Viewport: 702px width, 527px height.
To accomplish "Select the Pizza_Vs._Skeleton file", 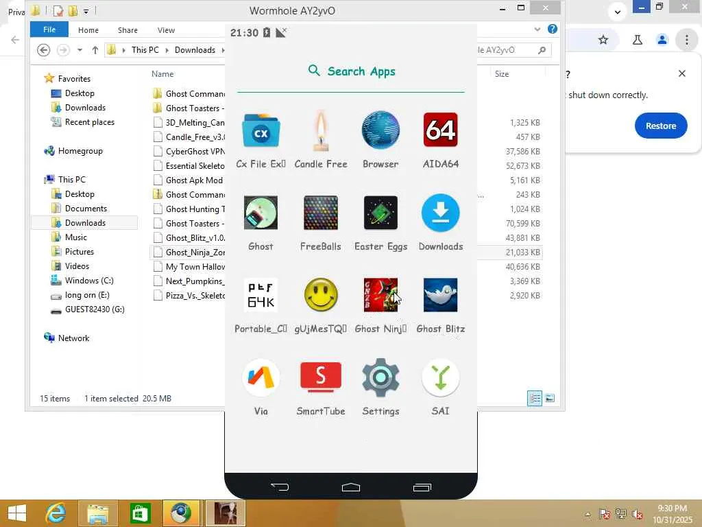I will [x=195, y=295].
